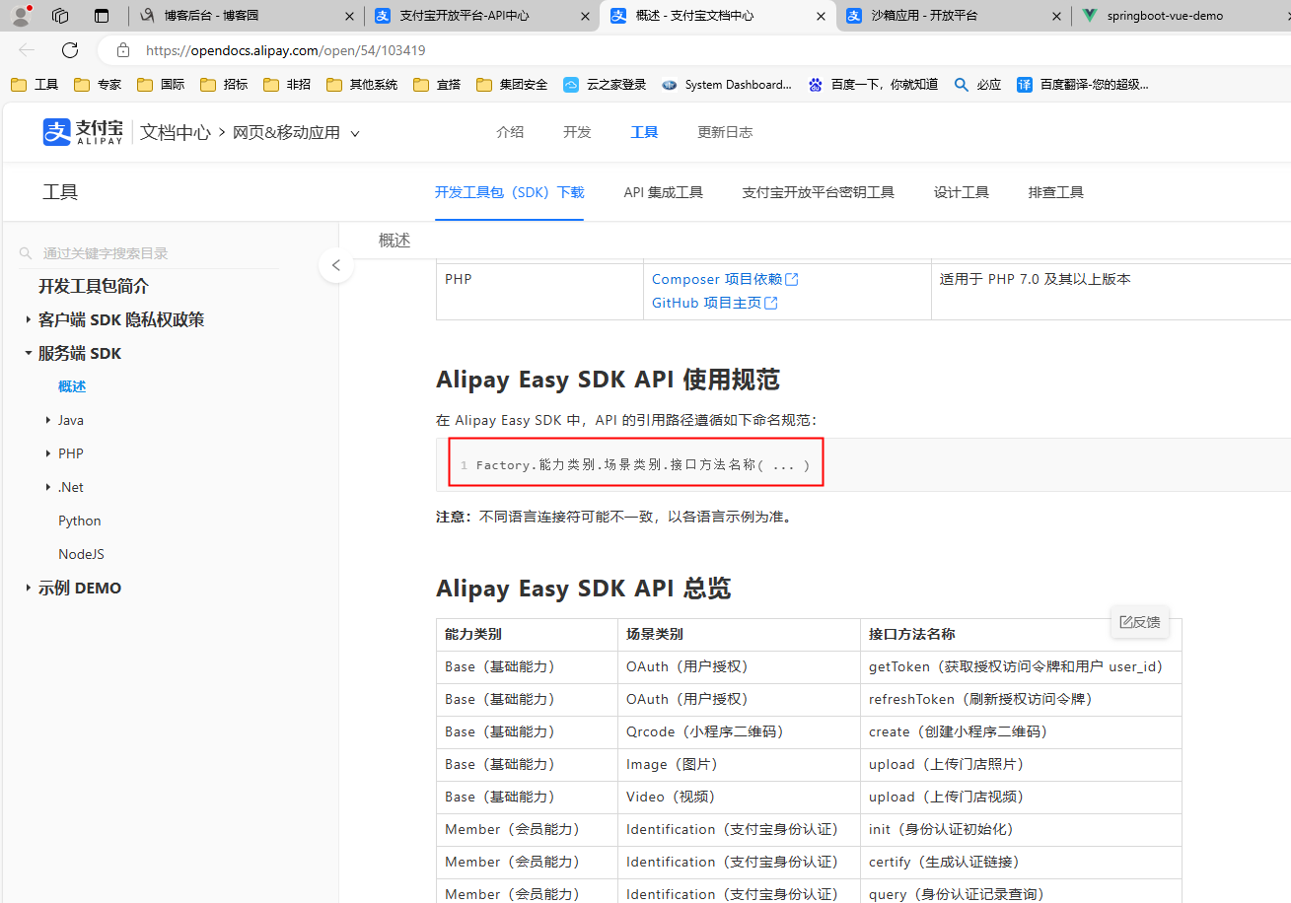The width and height of the screenshot is (1291, 903).
Task: Click the Qrcode（小程序二维码） table cell
Action: point(739,732)
